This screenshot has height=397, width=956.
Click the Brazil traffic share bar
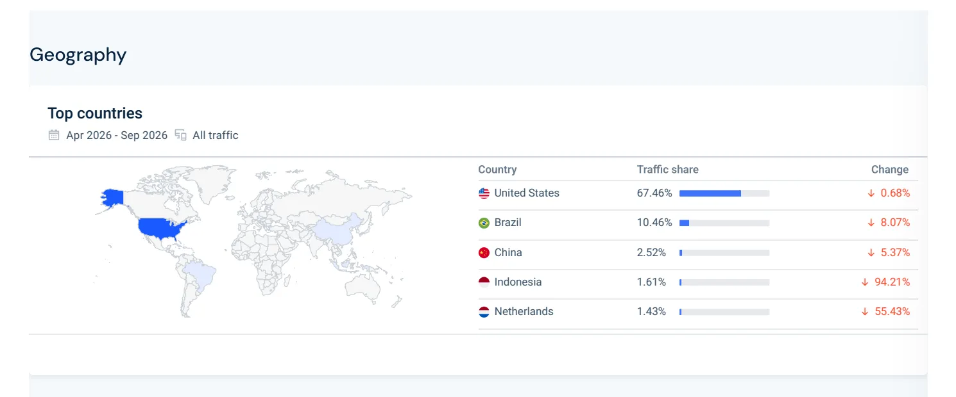724,223
